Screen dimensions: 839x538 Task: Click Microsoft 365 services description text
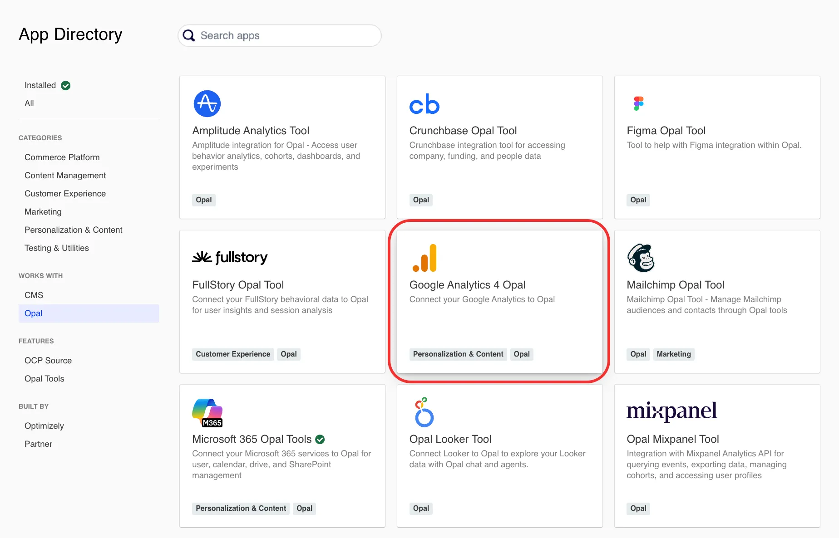pyautogui.click(x=281, y=465)
